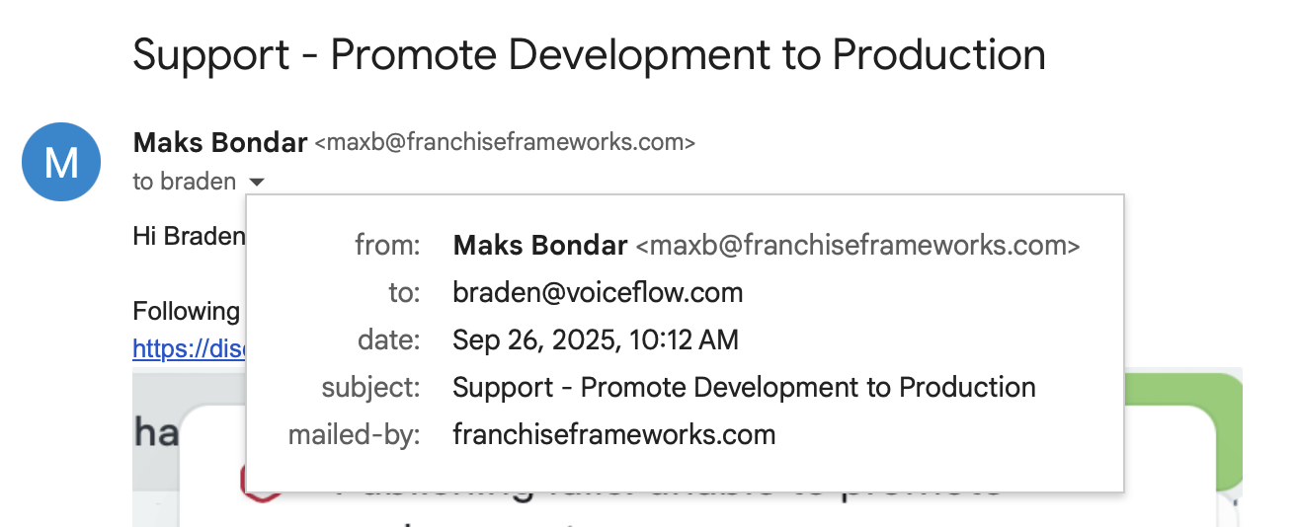Screen dimensions: 1296x527
Task: Click sender email address in message header
Action: [x=505, y=143]
